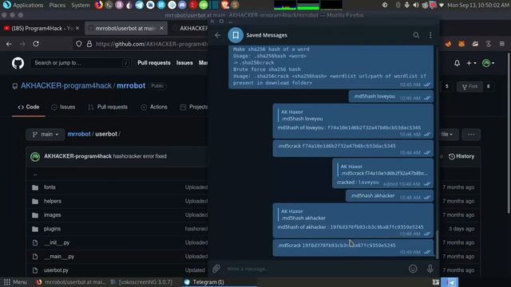Close the Program4Hack YouTube tab
511x287 pixels.
[77, 29]
